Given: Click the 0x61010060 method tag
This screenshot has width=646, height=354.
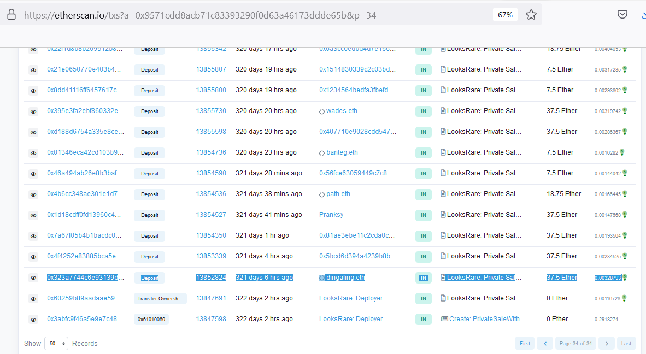Looking at the screenshot, I should point(151,320).
